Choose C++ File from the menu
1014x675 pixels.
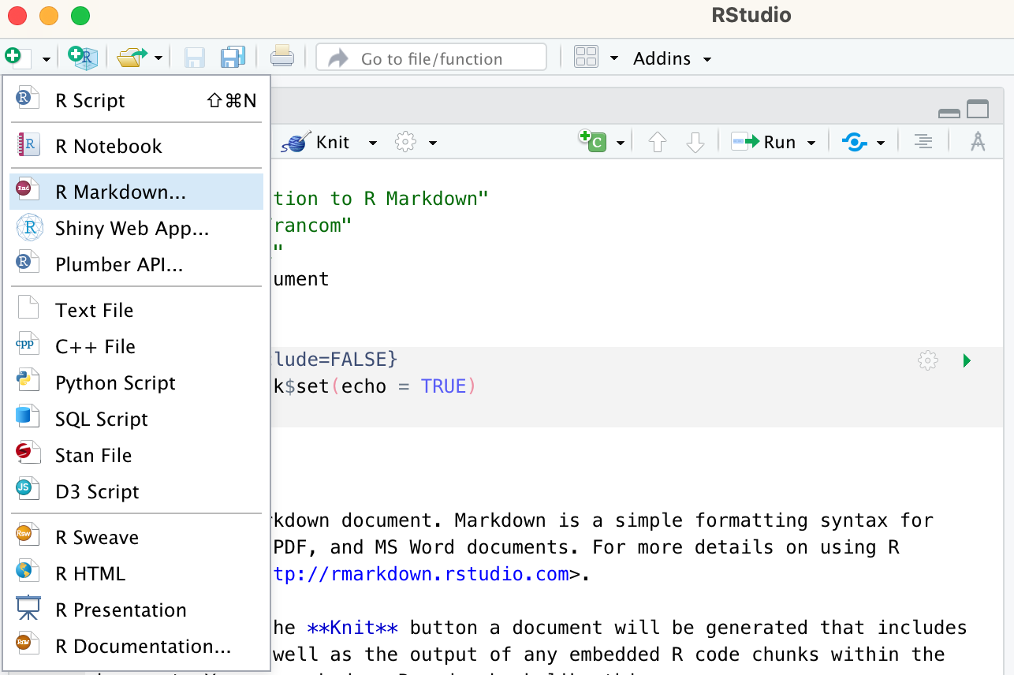[136, 346]
